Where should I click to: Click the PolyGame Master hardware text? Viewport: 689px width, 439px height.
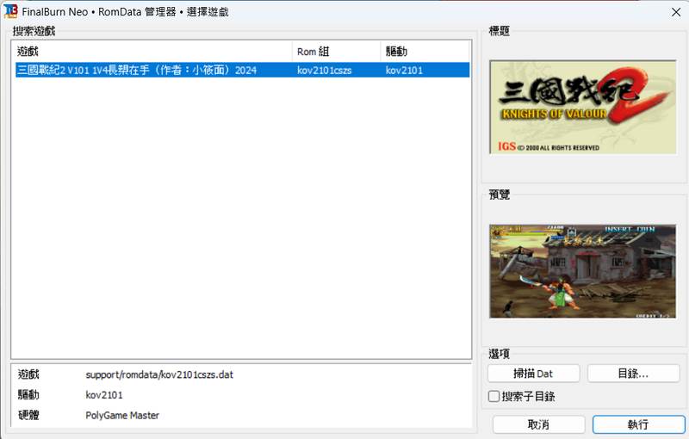pyautogui.click(x=122, y=415)
